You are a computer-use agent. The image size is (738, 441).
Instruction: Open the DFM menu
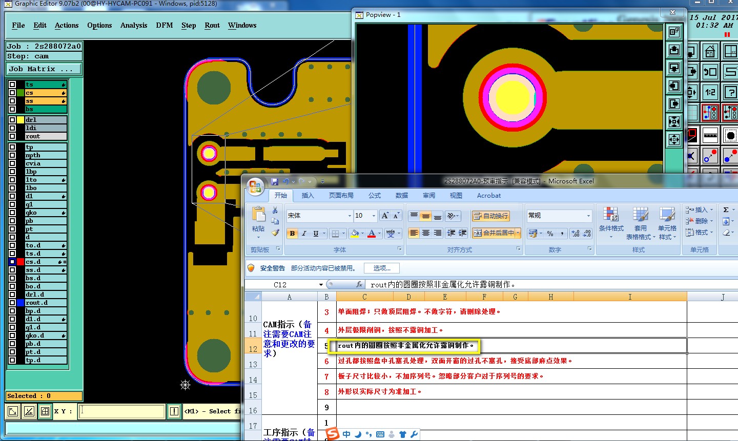pos(164,25)
